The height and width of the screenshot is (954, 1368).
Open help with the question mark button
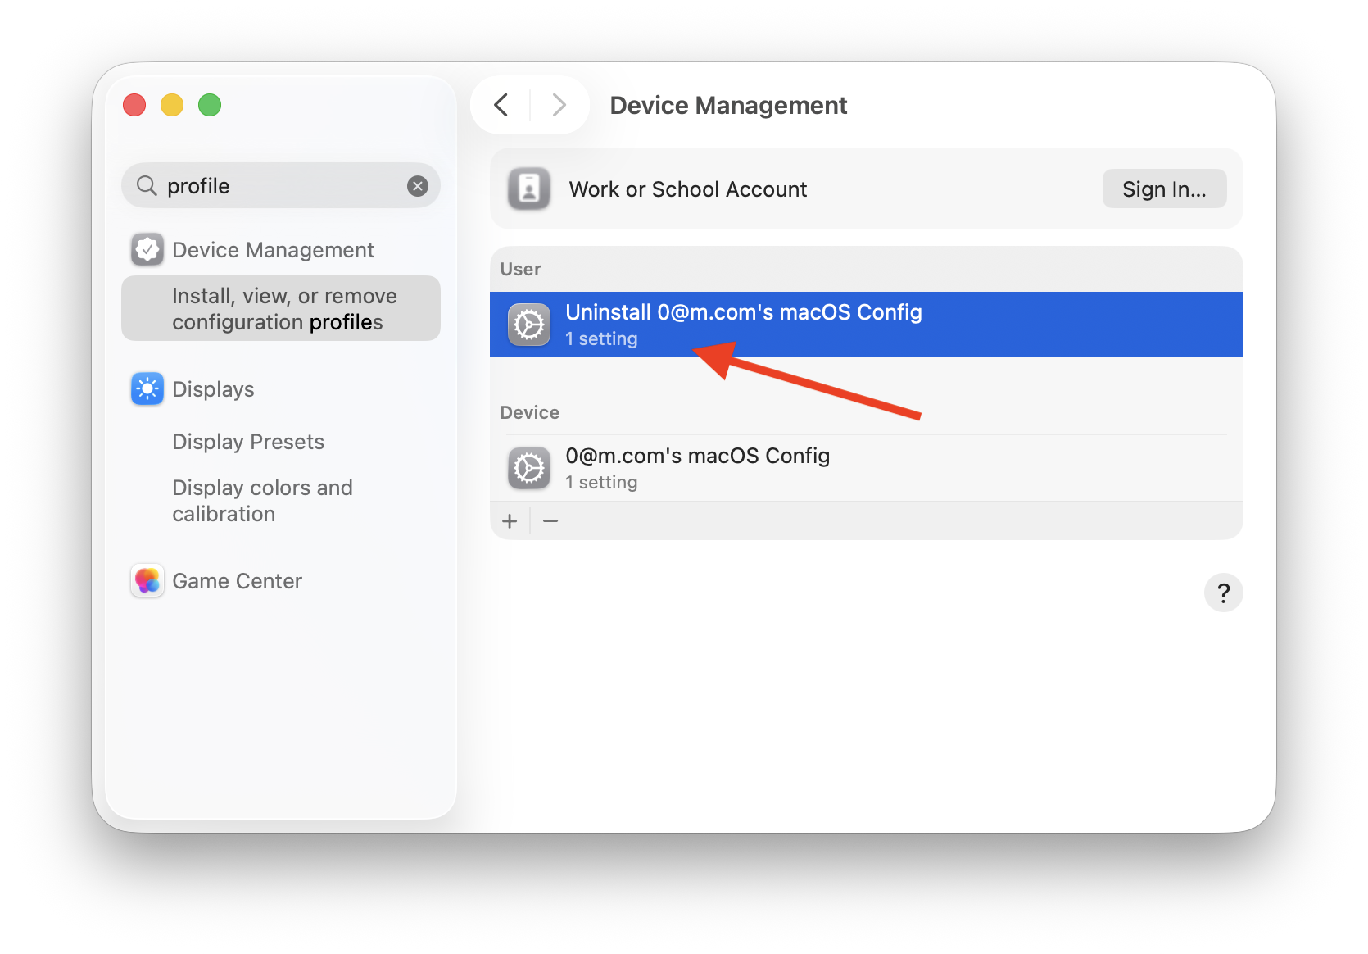(1223, 592)
